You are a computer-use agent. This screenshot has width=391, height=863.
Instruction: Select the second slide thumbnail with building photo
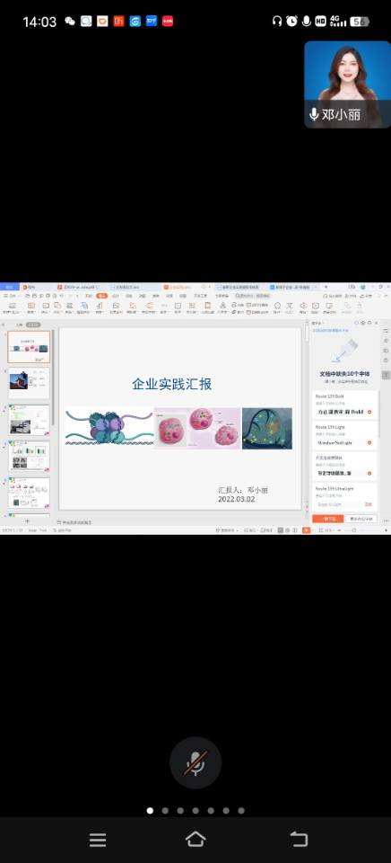29,383
